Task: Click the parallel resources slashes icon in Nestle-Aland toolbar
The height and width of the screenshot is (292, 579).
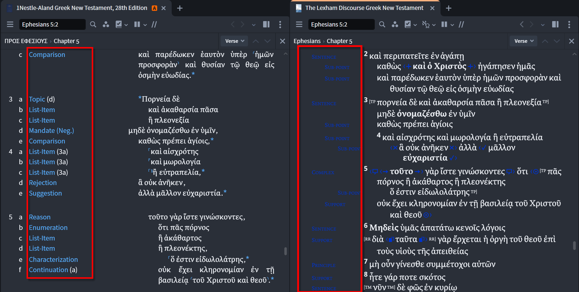Action: click(x=154, y=24)
